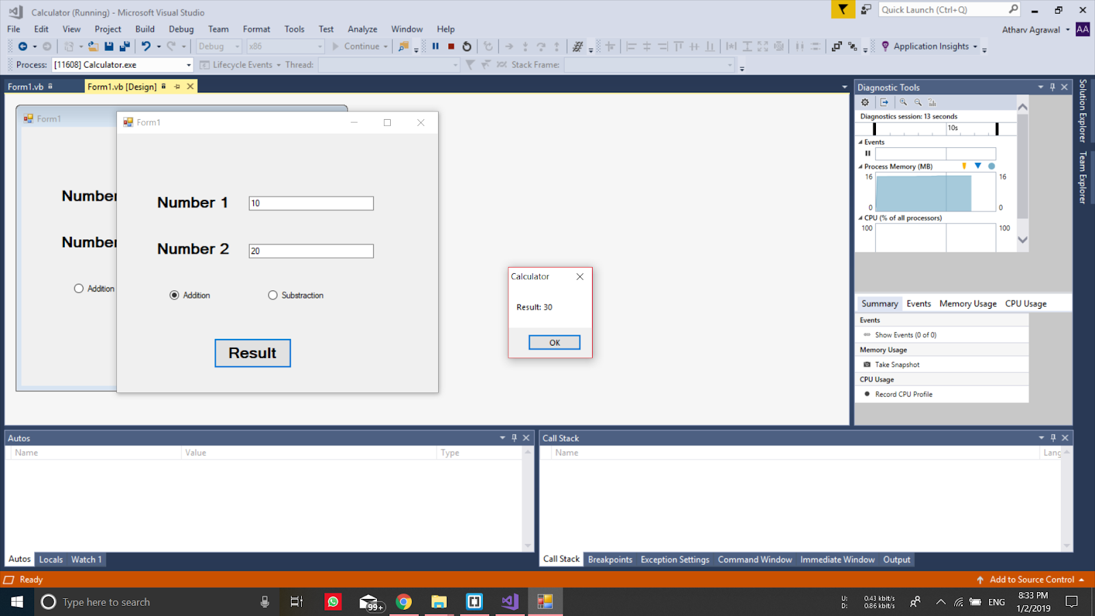
Task: Collapse the Process Memory (MB) section
Action: coord(861,166)
